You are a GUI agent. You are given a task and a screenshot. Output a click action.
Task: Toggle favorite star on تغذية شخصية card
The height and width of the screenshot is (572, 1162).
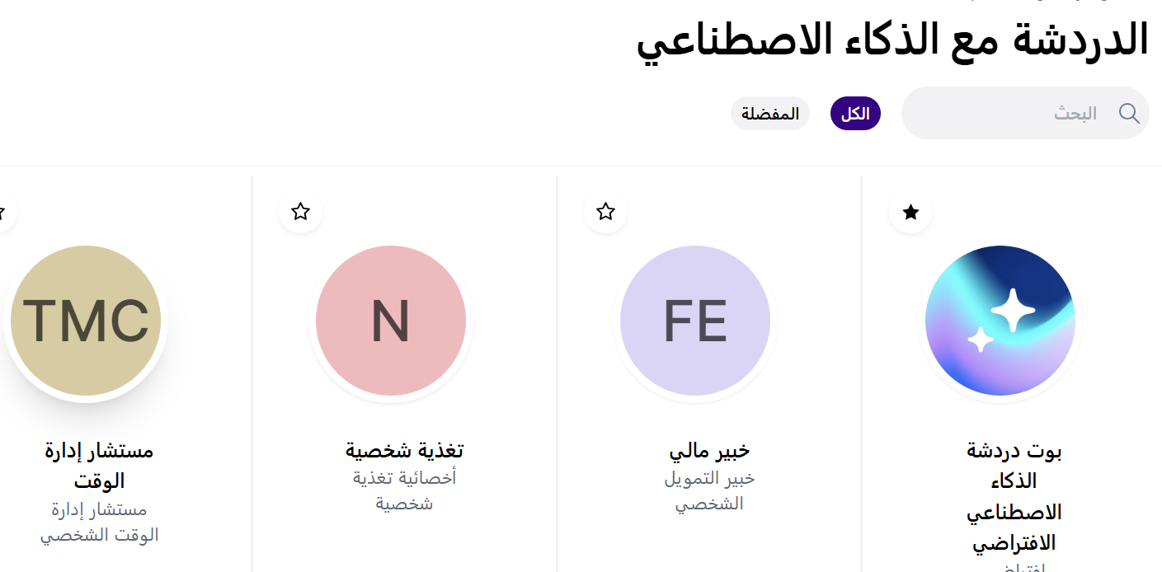300,212
